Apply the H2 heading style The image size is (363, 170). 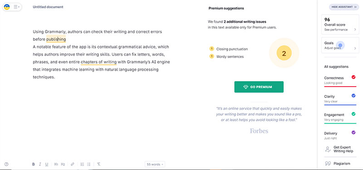tap(63, 164)
